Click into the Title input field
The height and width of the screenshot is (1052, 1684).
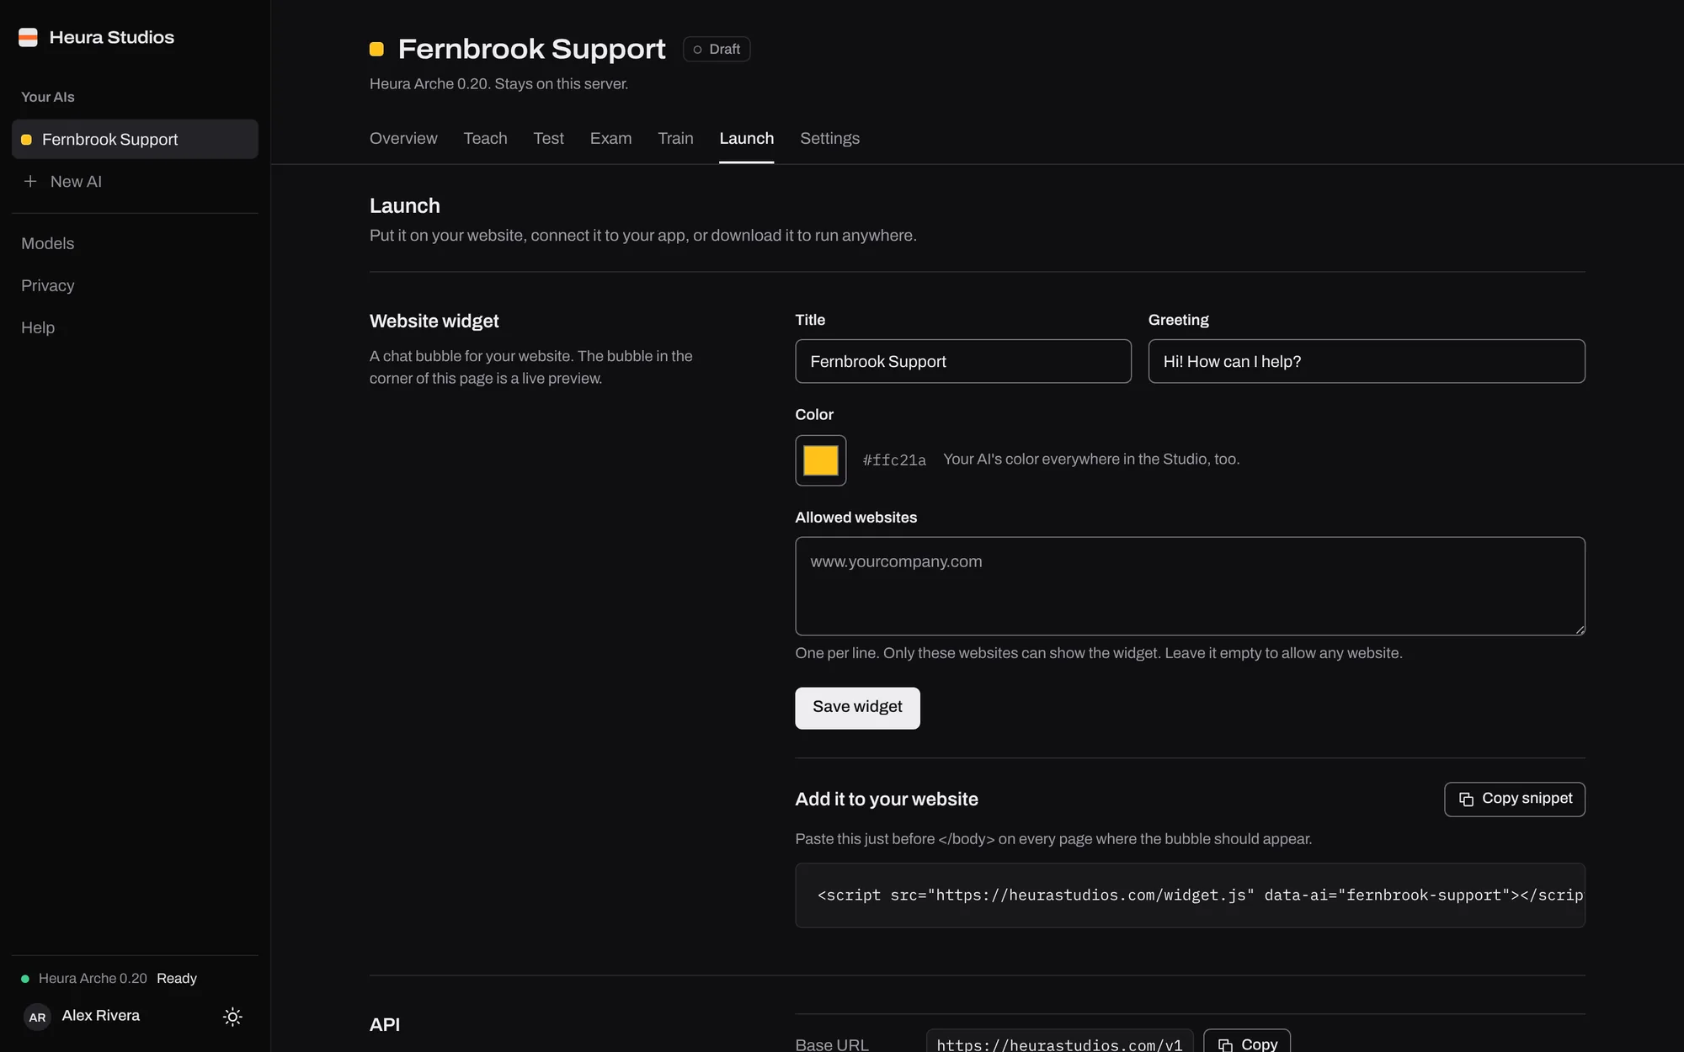click(x=962, y=361)
